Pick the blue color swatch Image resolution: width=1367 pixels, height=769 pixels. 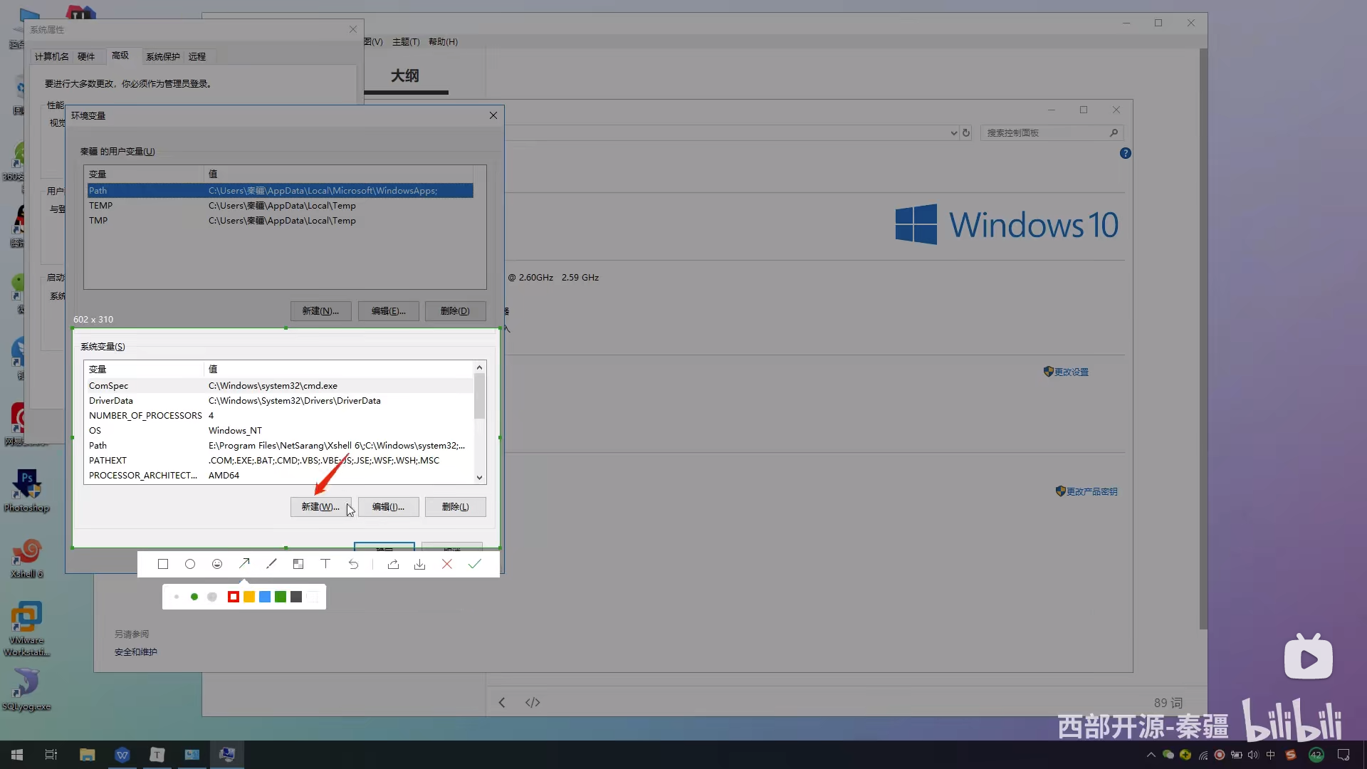point(265,597)
